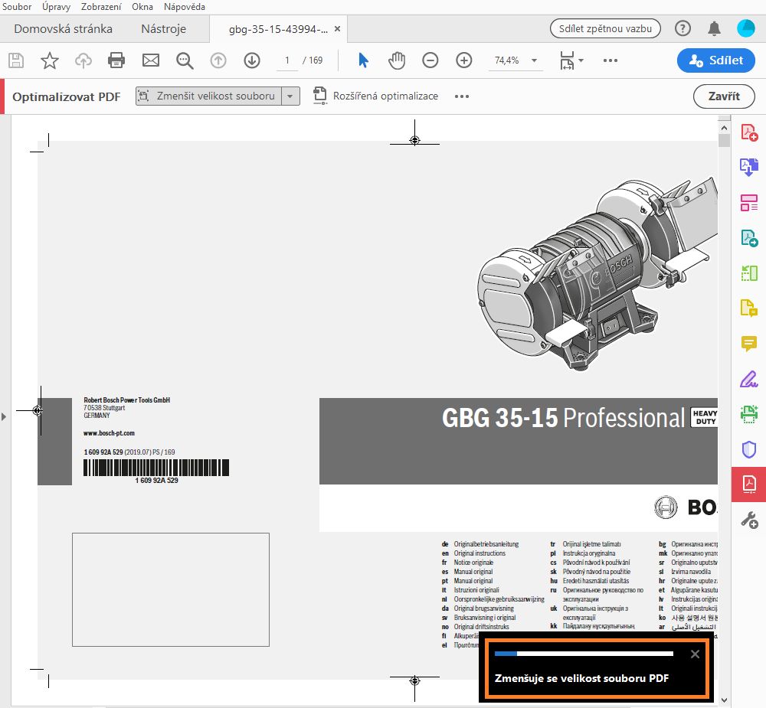Open Organize Pages tool in right sidebar

[749, 273]
